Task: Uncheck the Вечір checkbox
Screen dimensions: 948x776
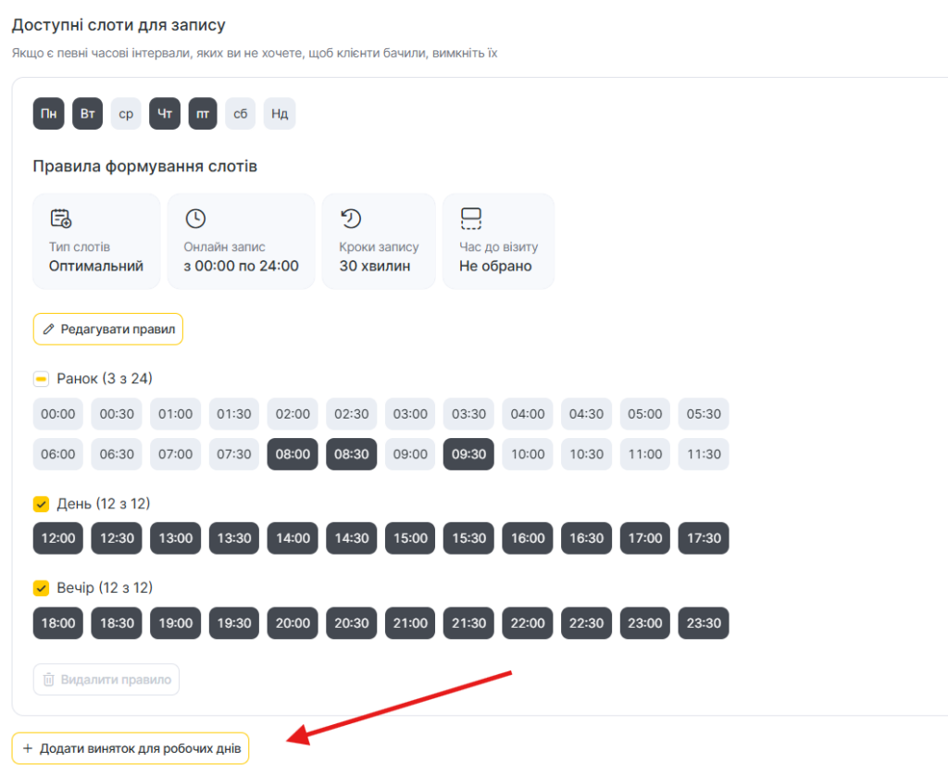Action: point(41,588)
